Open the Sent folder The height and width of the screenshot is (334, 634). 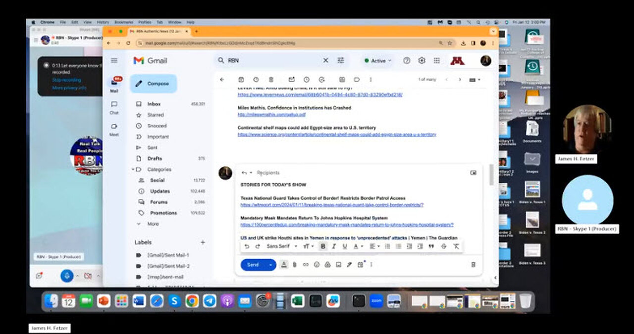[x=169, y=147]
